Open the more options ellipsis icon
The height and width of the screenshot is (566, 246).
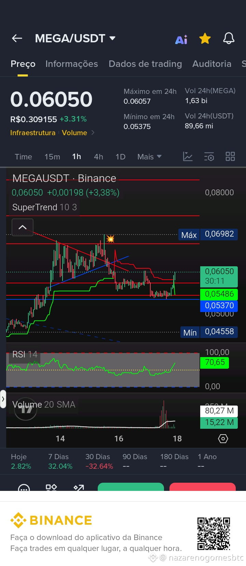pyautogui.click(x=24, y=487)
